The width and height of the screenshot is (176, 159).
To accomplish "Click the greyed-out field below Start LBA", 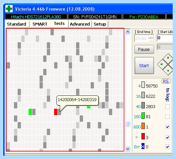I will point(165,47).
